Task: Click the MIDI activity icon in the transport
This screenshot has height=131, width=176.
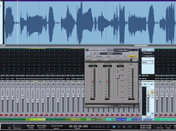Action: 9,126
